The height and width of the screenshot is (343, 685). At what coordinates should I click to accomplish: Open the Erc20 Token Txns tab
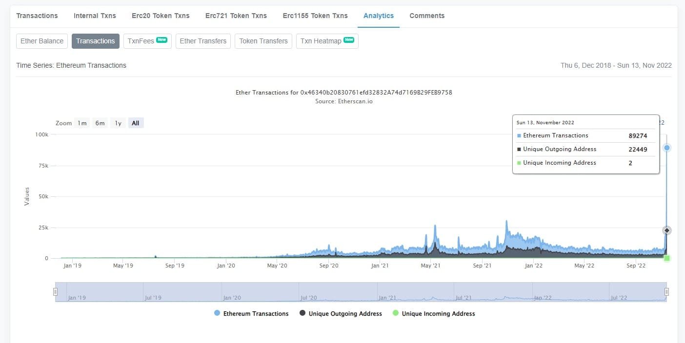click(160, 16)
